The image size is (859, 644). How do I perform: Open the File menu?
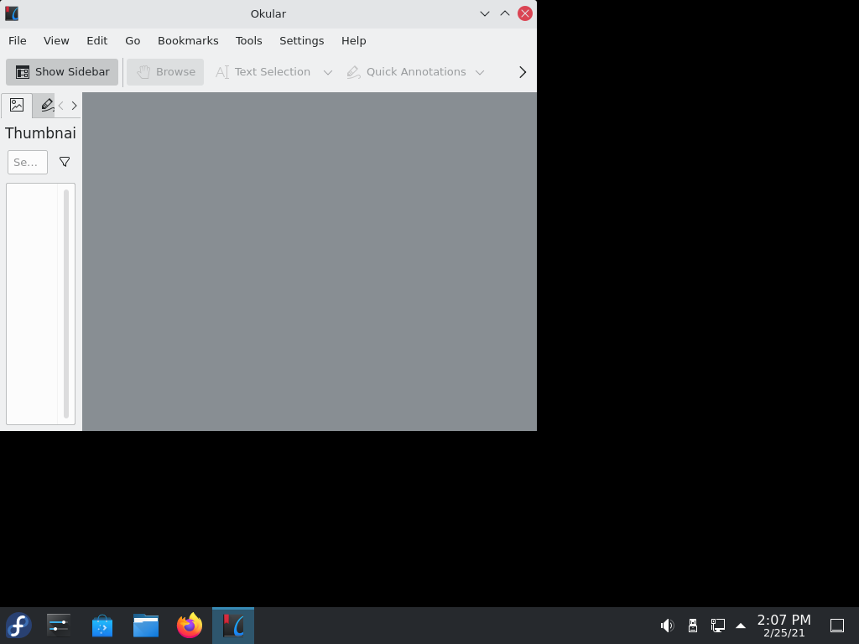[x=18, y=41]
